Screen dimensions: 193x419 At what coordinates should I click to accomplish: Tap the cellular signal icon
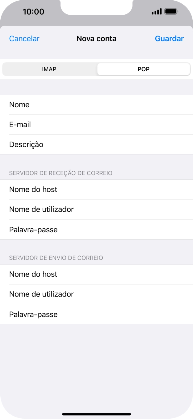[156, 12]
